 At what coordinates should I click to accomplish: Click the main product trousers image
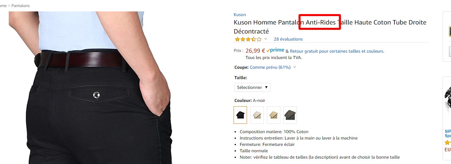click(x=91, y=88)
